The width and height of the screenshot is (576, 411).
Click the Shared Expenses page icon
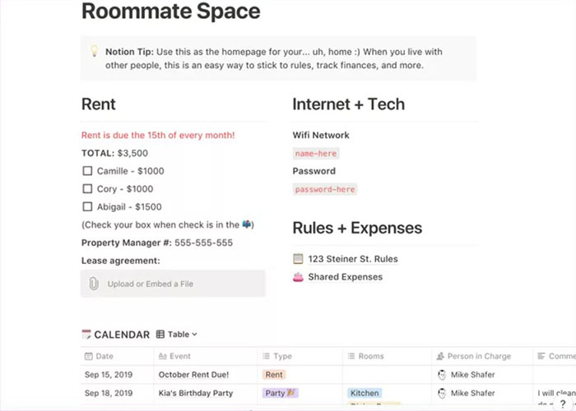[x=298, y=277]
